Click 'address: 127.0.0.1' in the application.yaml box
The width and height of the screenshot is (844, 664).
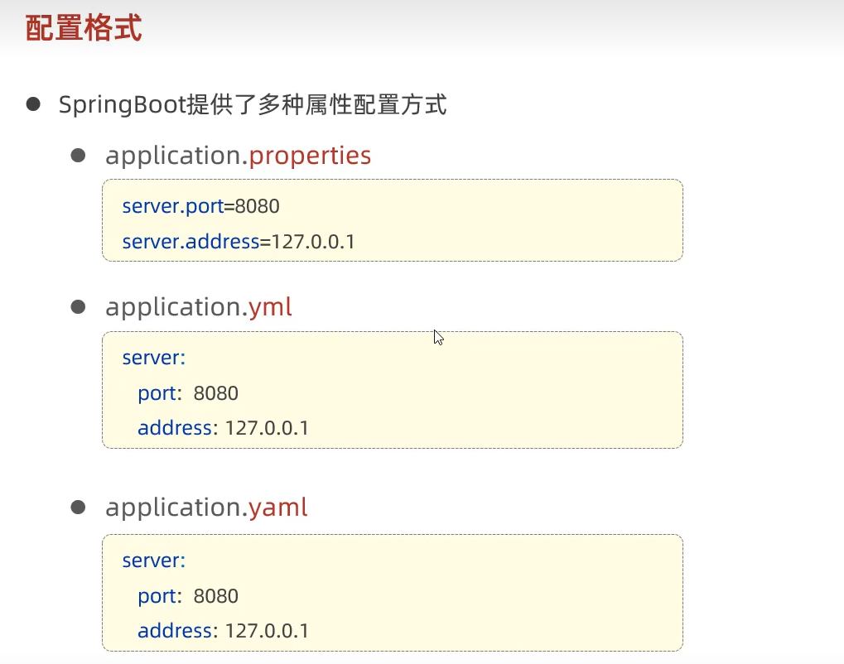point(223,631)
